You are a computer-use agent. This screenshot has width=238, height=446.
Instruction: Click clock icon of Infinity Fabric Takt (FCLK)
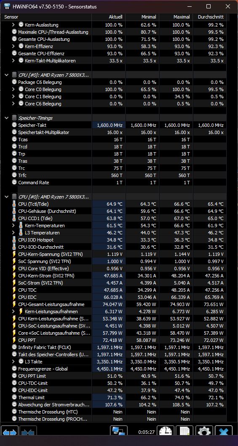(x=14, y=347)
